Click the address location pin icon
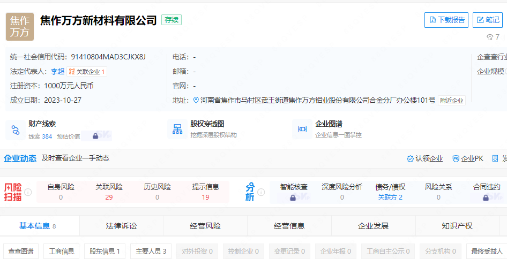Viewport: 507px width, 259px height. coord(196,100)
